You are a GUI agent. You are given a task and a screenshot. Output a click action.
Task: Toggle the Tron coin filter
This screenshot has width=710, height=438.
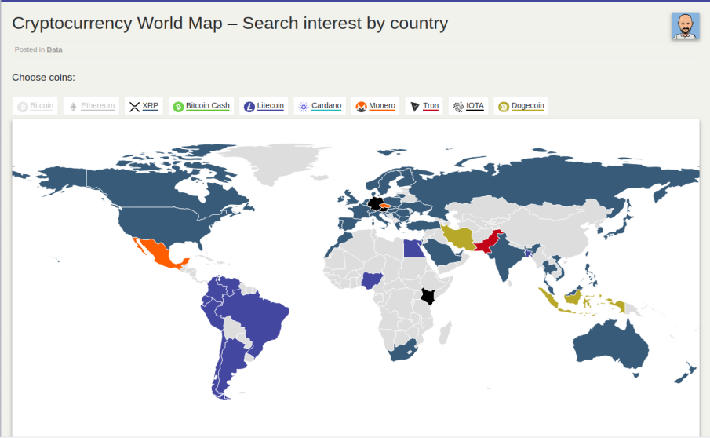(x=424, y=106)
